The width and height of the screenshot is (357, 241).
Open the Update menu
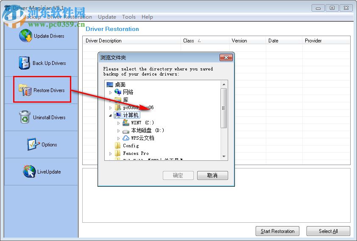pyautogui.click(x=107, y=17)
